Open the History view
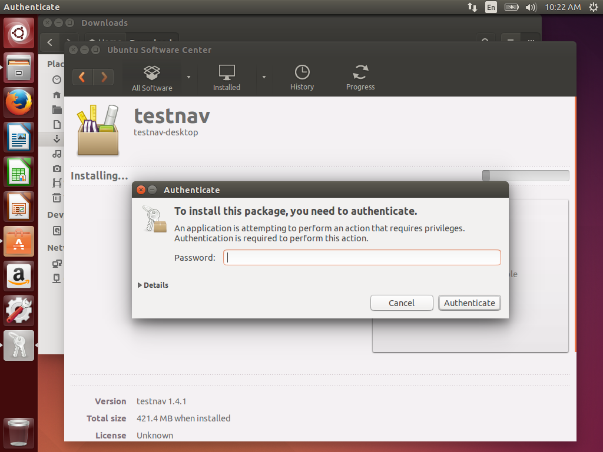Screen dimensions: 603x452 pos(301,78)
